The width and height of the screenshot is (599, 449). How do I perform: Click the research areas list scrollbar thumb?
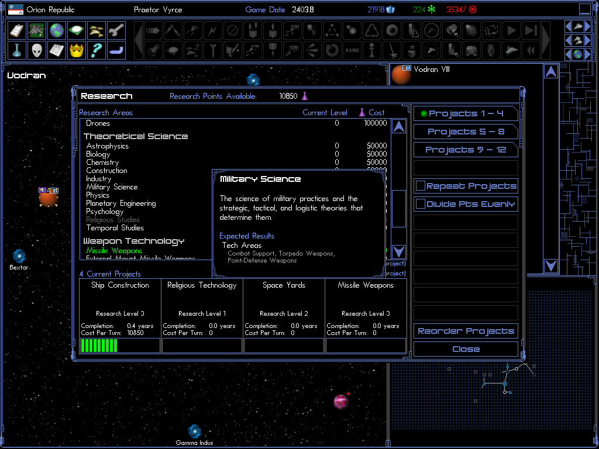click(398, 209)
